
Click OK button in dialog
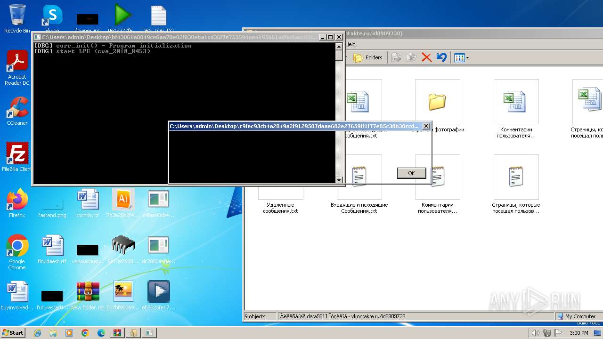(x=411, y=173)
